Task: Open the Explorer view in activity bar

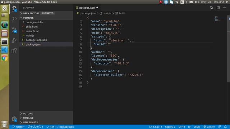Action: (x=14, y=9)
